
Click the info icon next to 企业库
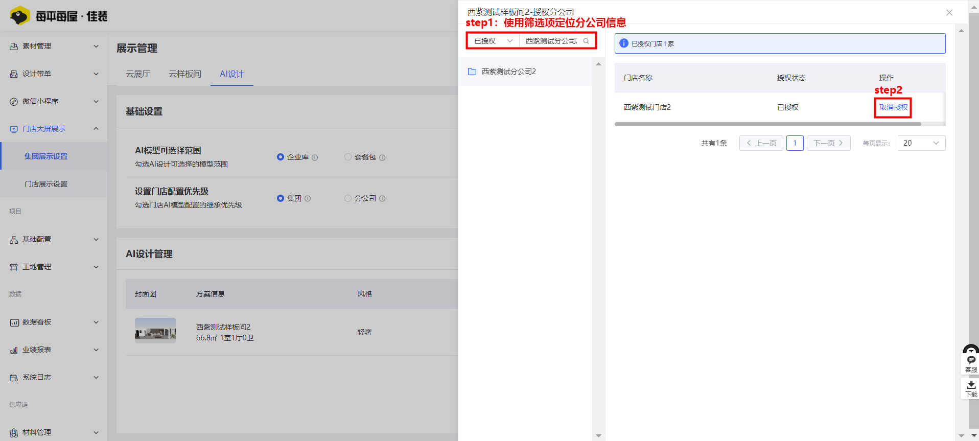tap(315, 157)
